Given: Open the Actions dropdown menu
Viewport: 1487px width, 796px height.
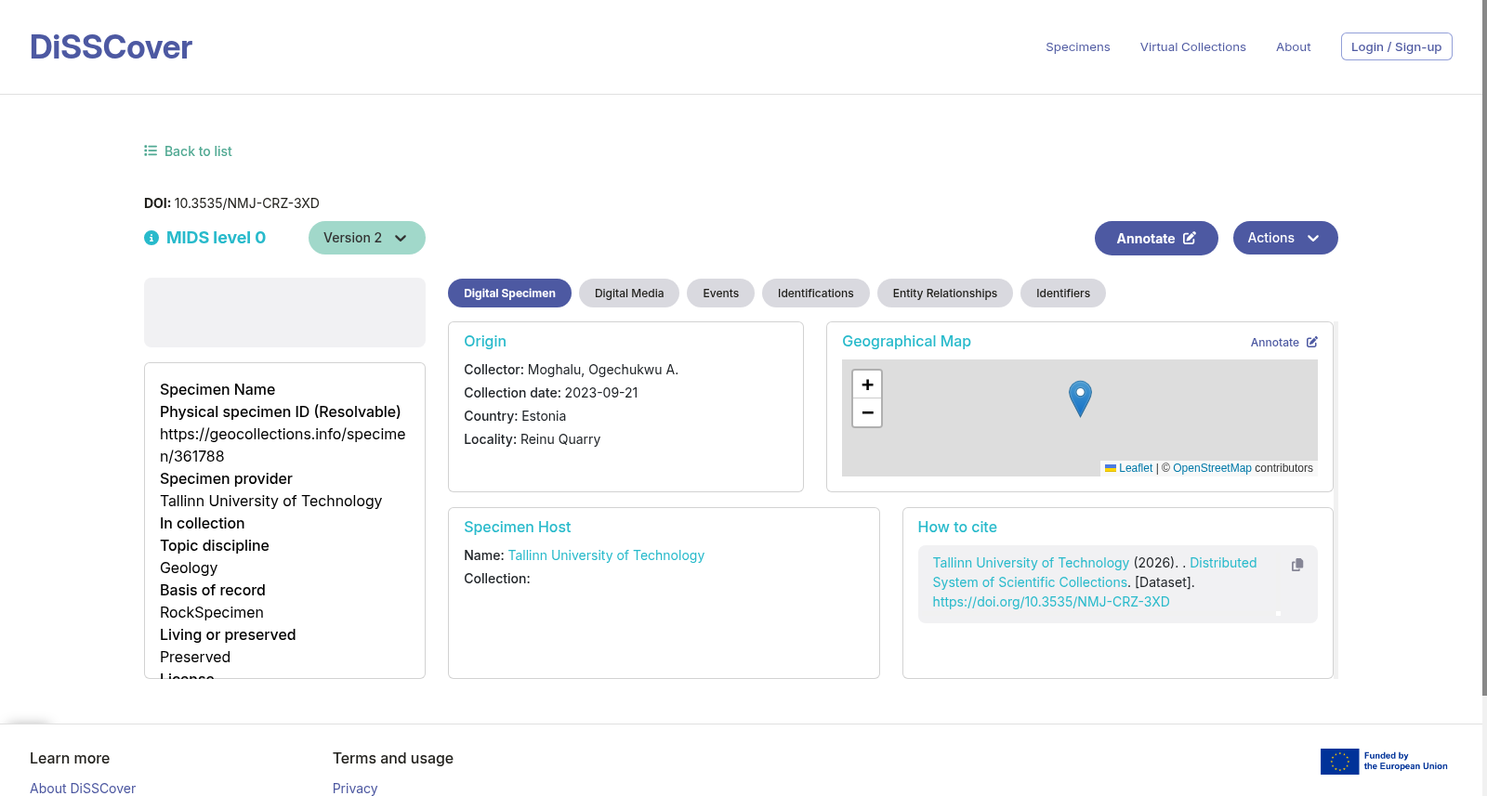Looking at the screenshot, I should click(1285, 238).
